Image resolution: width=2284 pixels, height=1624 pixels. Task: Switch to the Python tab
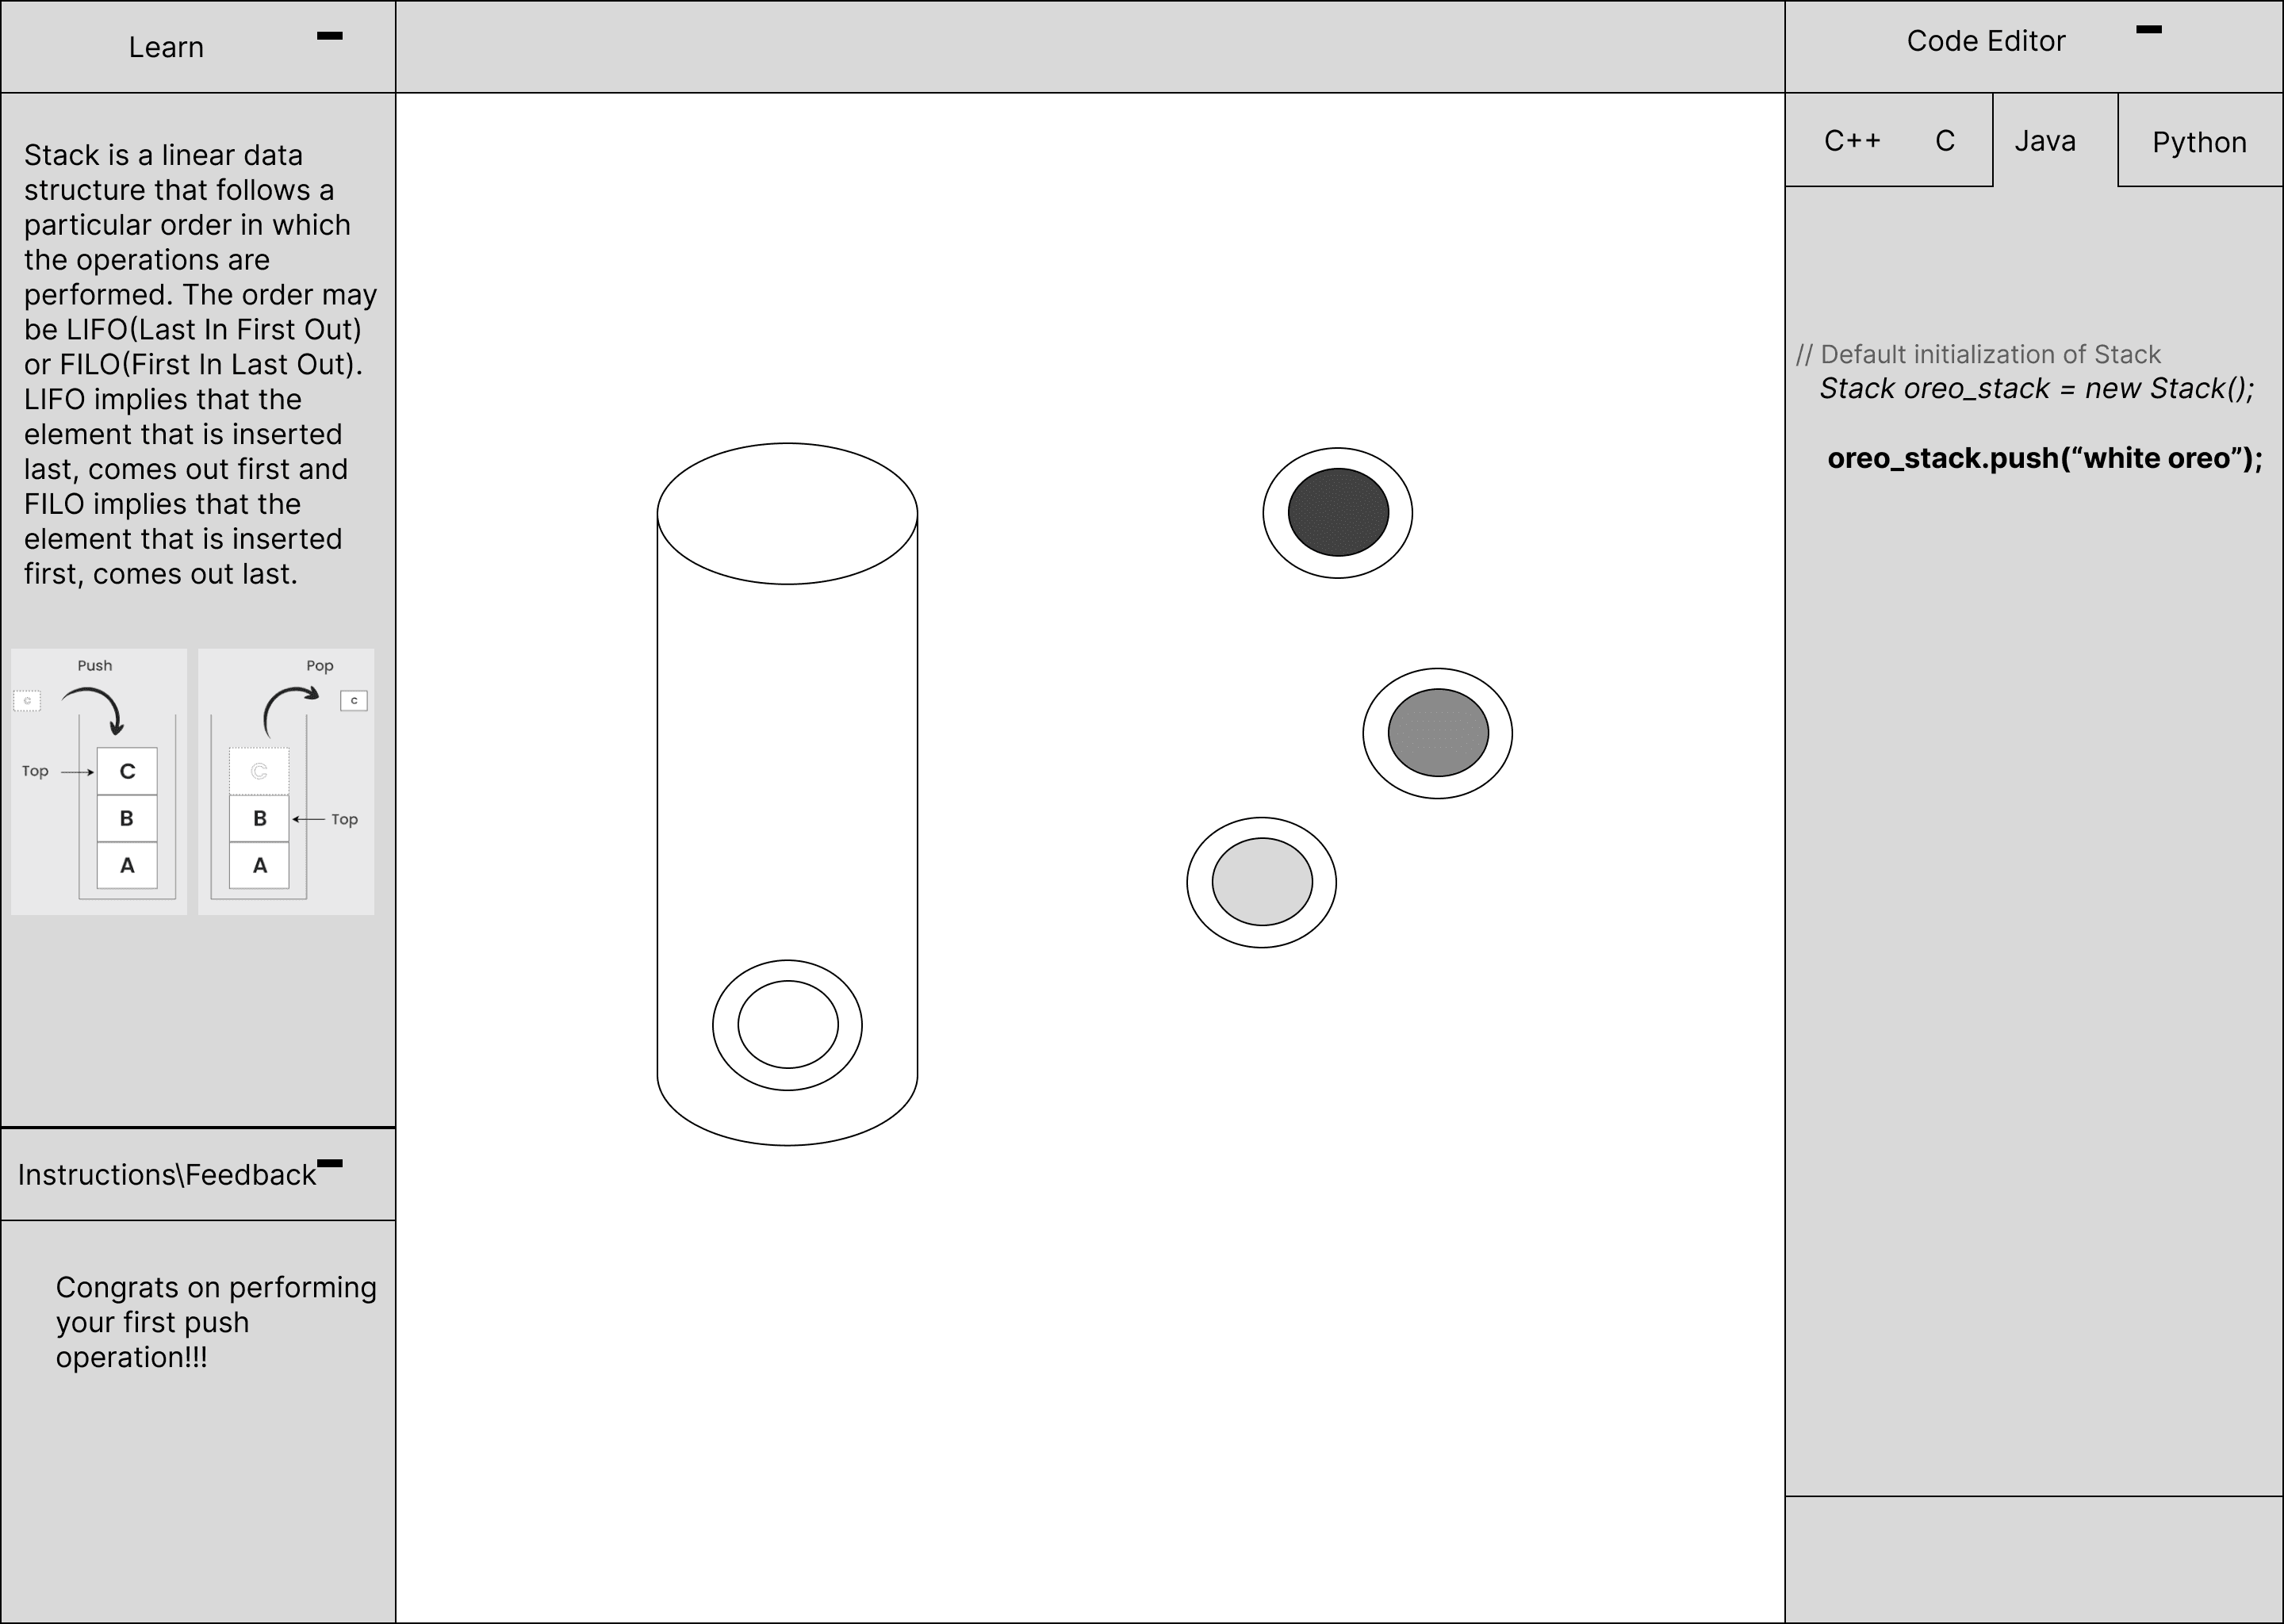coord(2198,142)
